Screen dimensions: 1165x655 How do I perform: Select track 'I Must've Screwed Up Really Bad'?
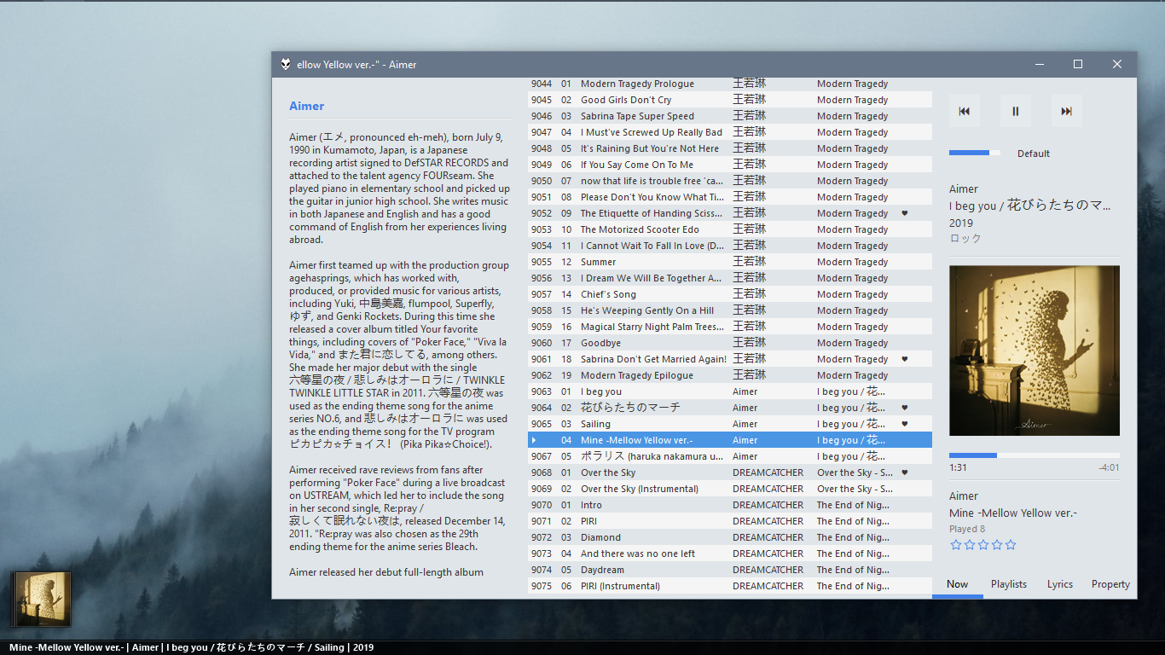click(x=730, y=132)
